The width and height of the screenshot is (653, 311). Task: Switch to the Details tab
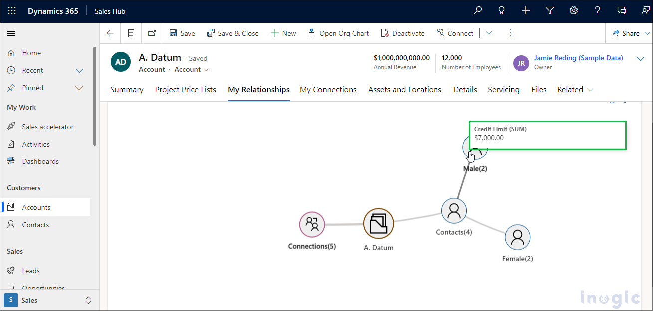point(465,90)
